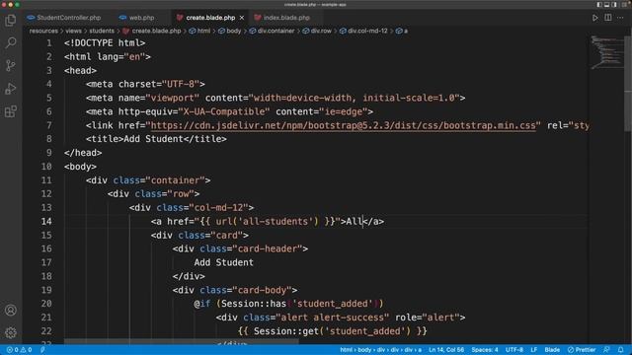Switch to the StudentController.php tab
Image resolution: width=632 pixels, height=355 pixels.
64,18
